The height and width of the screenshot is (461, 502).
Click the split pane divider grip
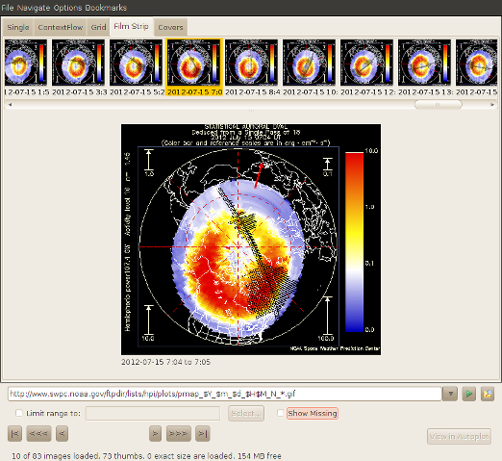[251, 111]
